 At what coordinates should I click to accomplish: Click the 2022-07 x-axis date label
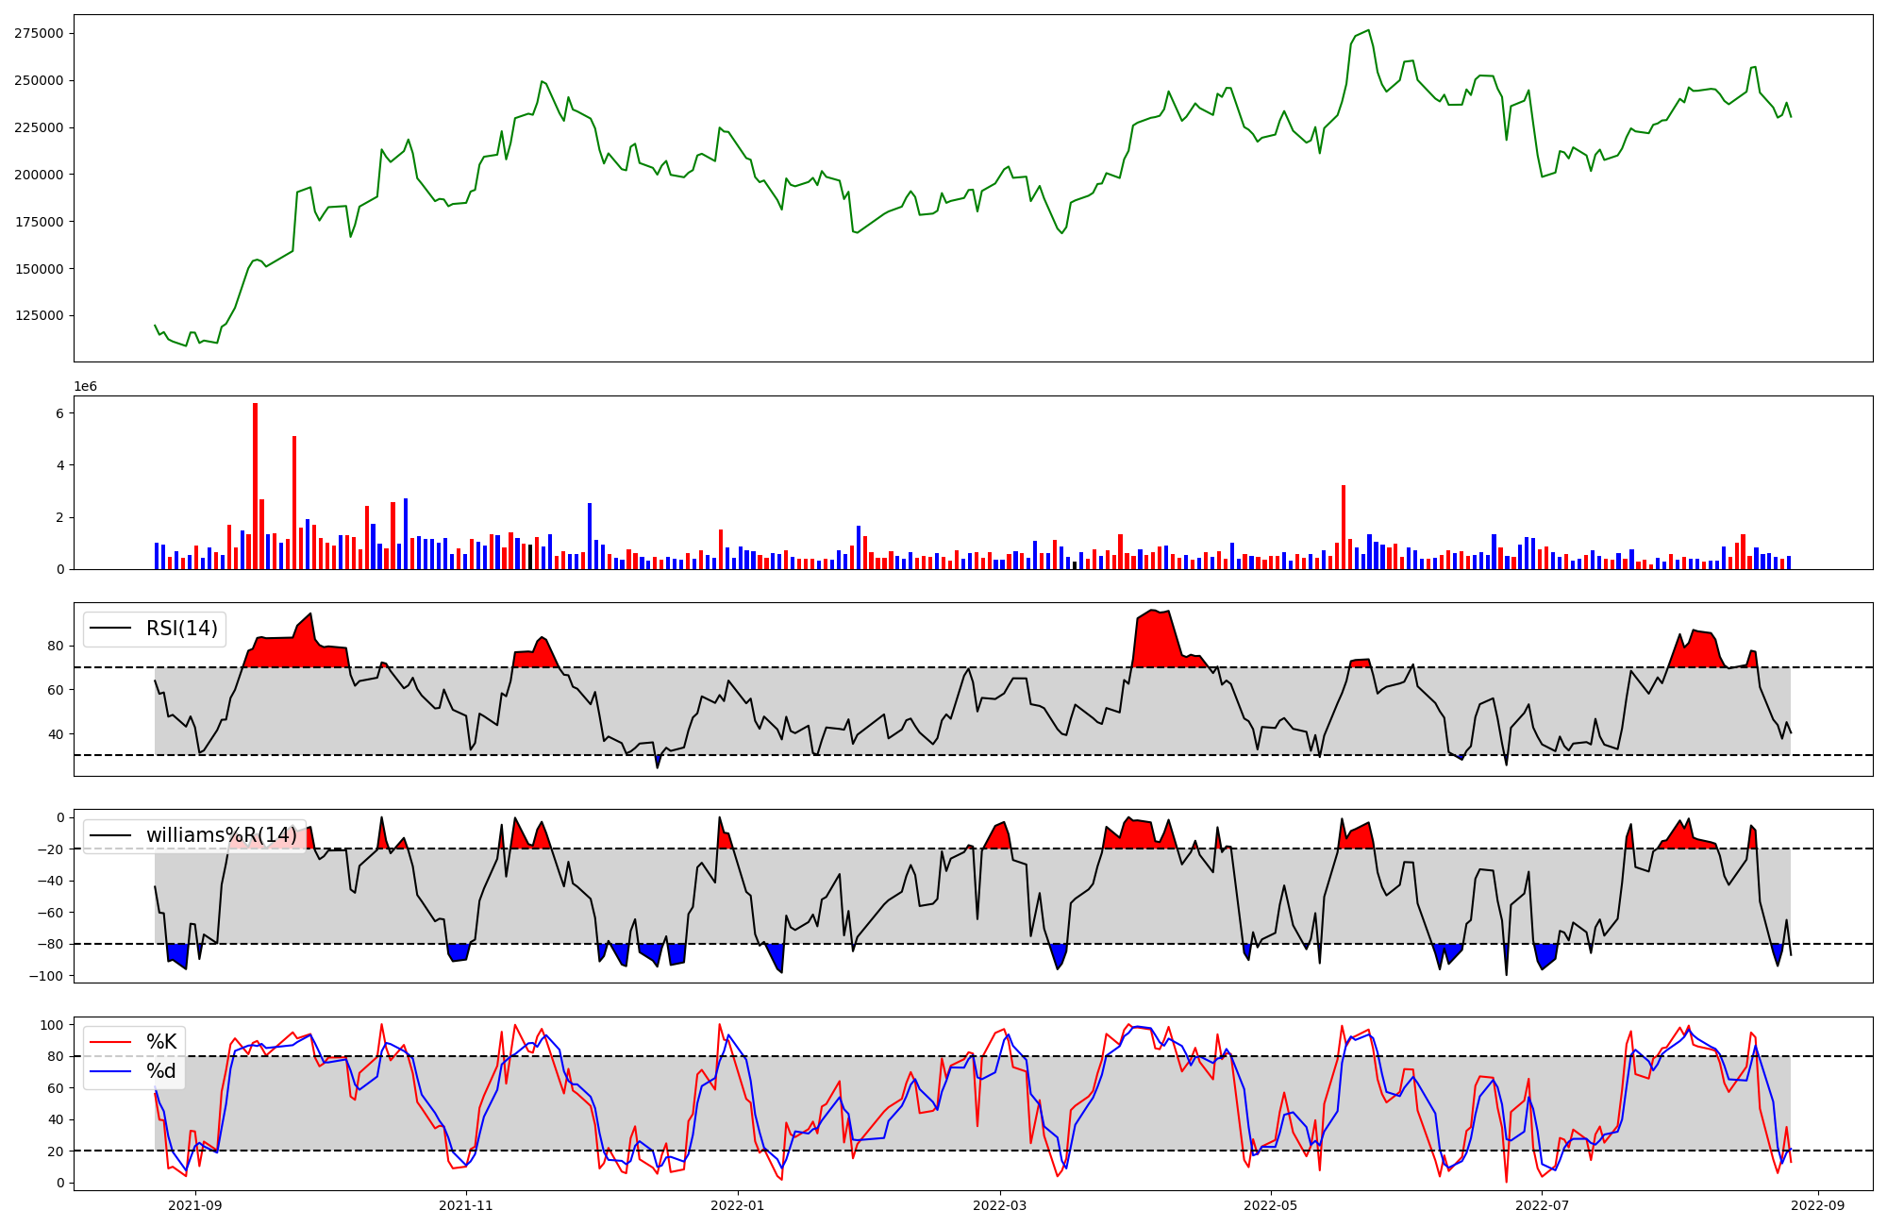pos(1542,1205)
